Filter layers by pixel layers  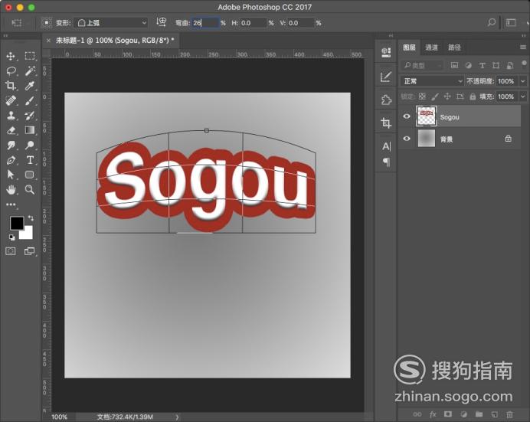454,65
